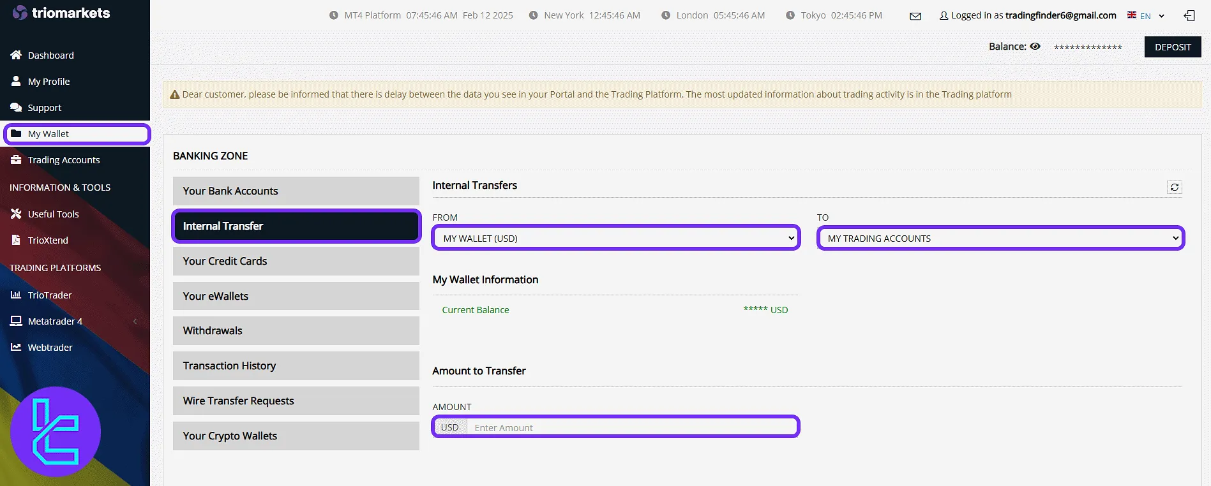Click the Current Balance label

(x=476, y=309)
